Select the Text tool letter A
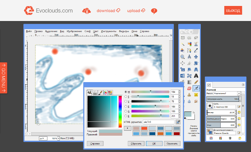 pyautogui.click(x=196, y=76)
